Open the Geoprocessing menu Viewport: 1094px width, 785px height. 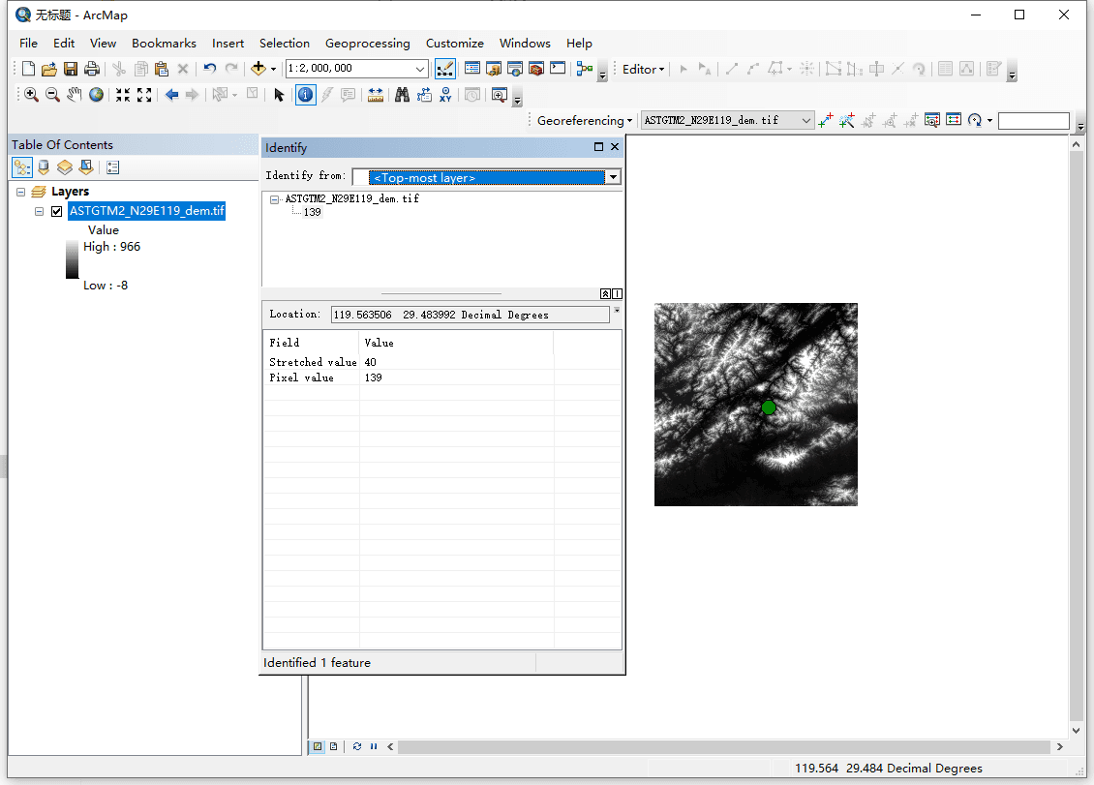(367, 44)
